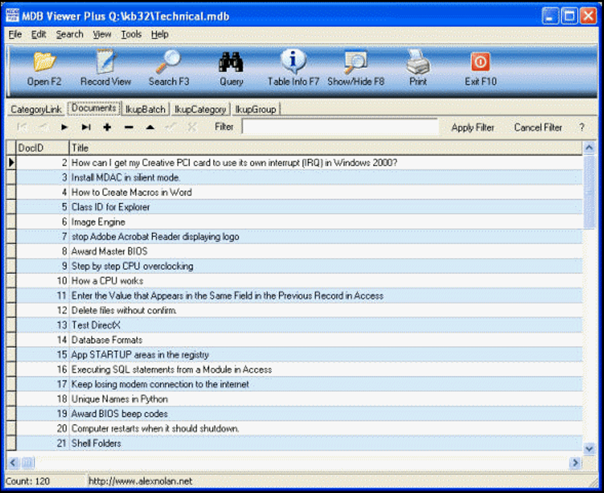Edit record with up-triangle button

click(x=150, y=127)
